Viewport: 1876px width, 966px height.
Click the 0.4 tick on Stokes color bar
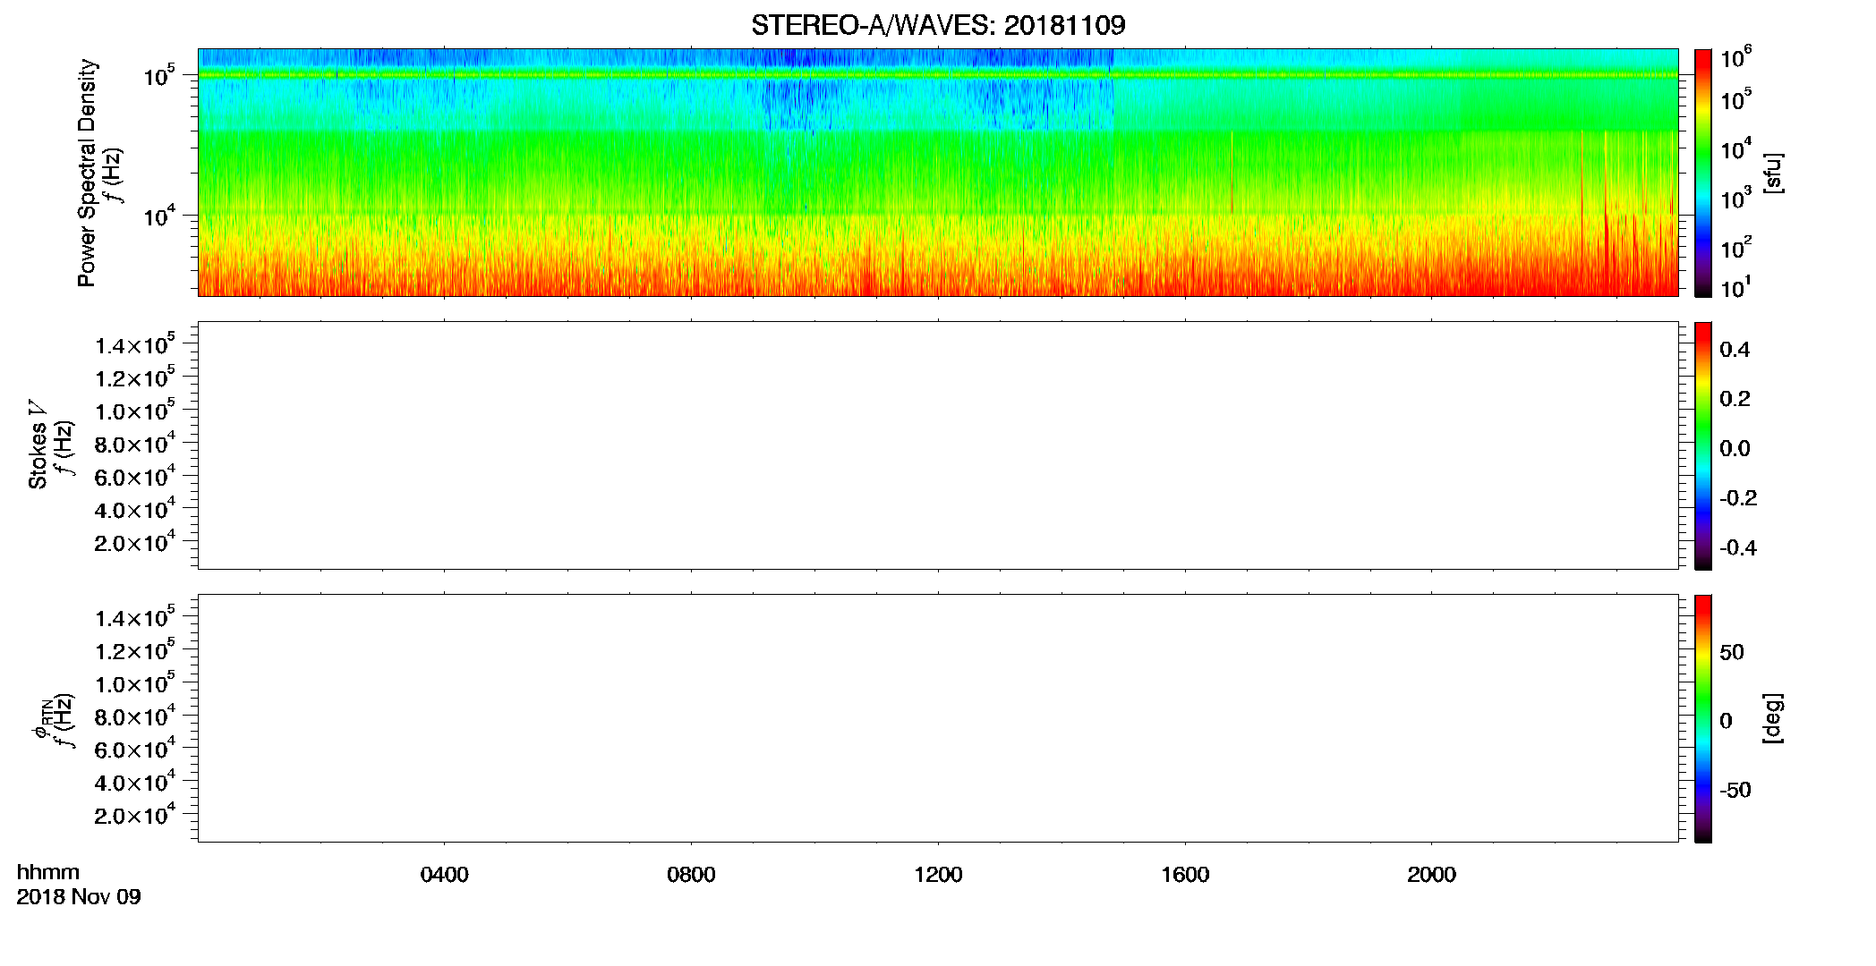pos(1735,350)
